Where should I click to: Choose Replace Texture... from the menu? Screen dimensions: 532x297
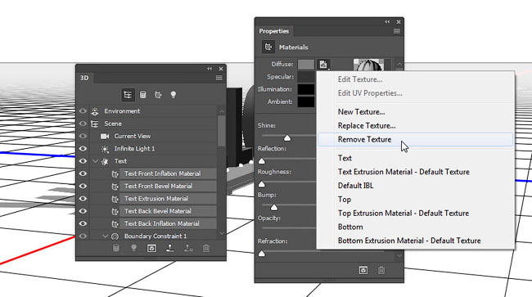367,126
